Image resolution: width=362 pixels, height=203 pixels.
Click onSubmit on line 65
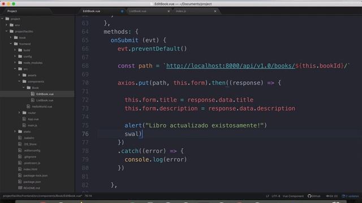124,40
